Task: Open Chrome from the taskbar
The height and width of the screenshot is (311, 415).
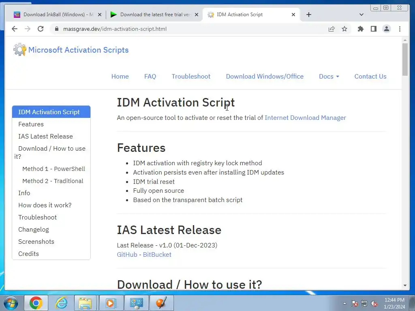Action: point(36,303)
